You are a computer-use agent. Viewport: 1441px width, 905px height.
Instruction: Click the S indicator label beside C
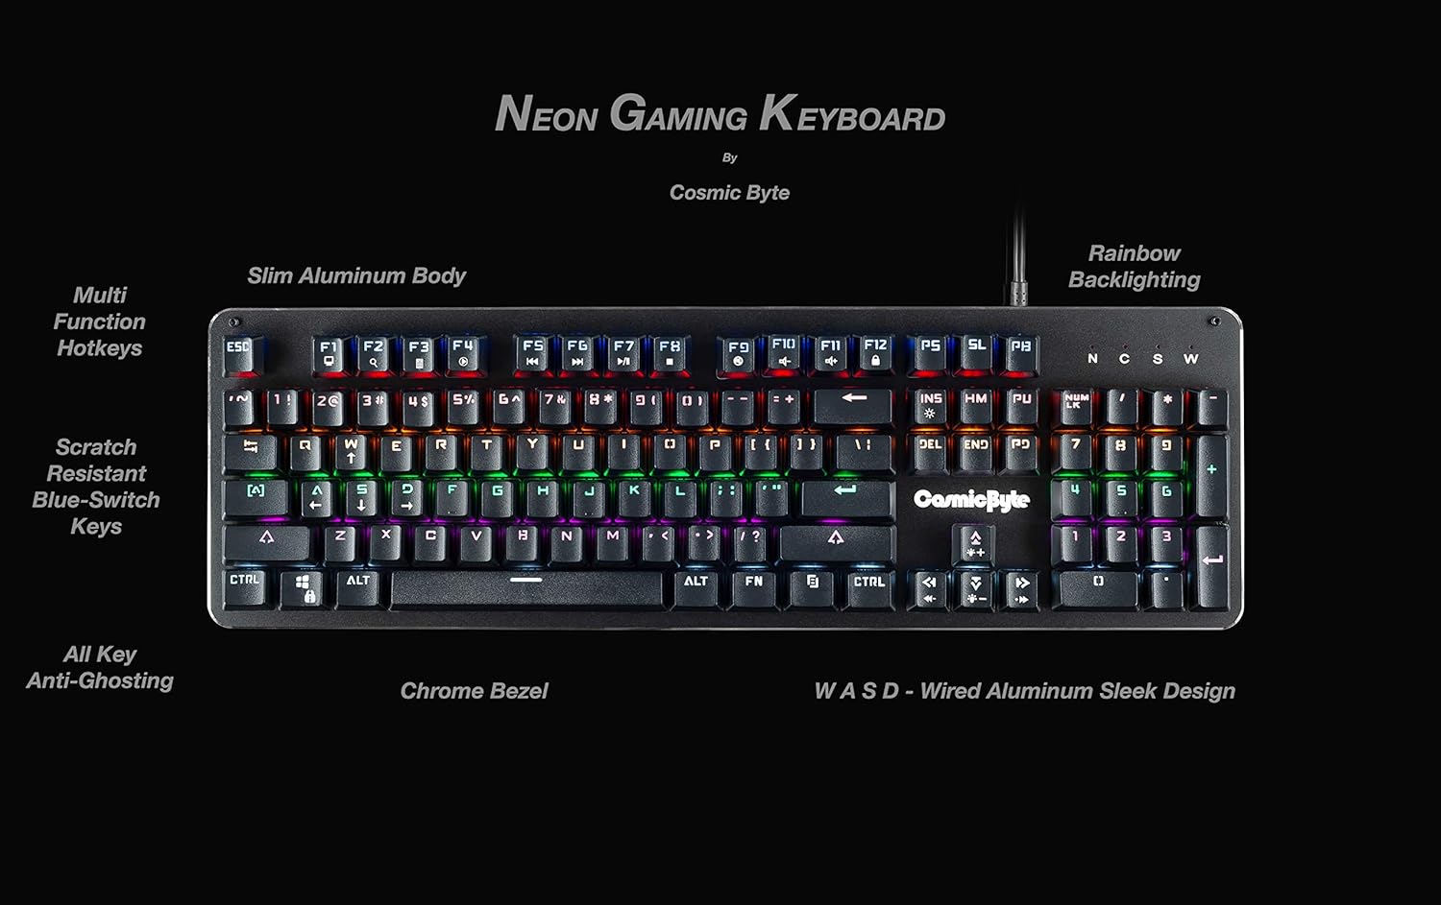pyautogui.click(x=1158, y=359)
